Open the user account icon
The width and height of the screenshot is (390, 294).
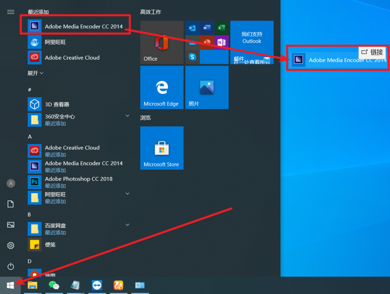pyautogui.click(x=11, y=183)
